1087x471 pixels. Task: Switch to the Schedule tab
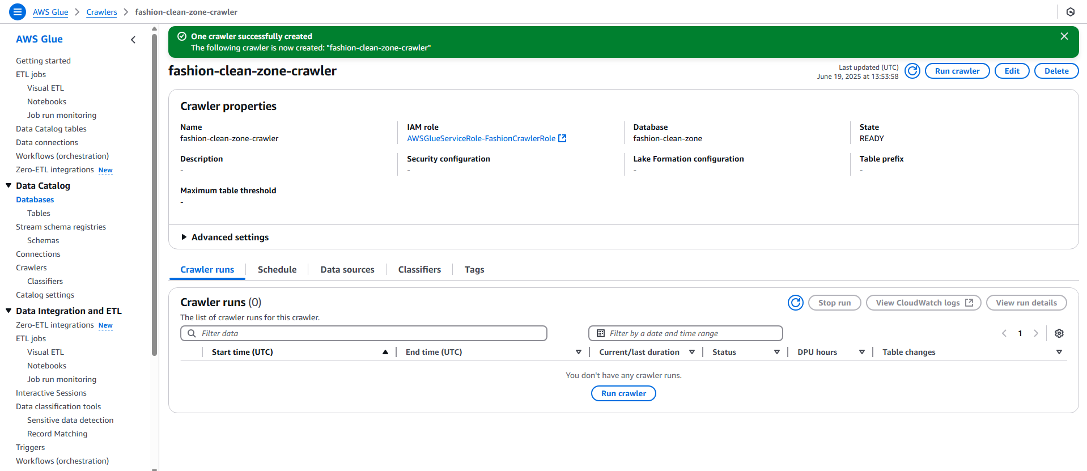(277, 270)
